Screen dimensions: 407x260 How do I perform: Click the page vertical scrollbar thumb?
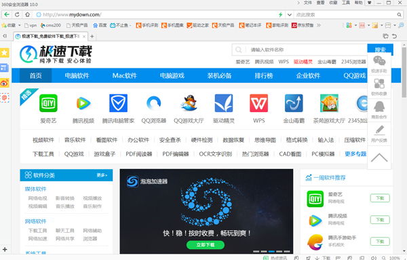tap(404, 72)
